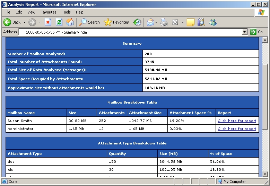Click the Susan Smith mailbox name cell
Screen dimensions: 270x186
pos(36,121)
